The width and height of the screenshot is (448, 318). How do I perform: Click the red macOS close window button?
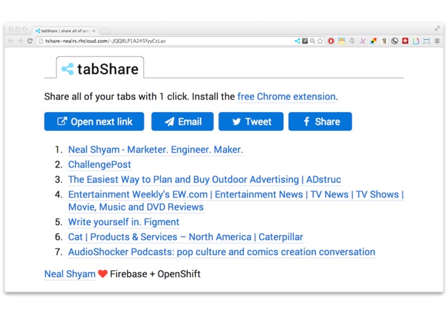coord(11,29)
